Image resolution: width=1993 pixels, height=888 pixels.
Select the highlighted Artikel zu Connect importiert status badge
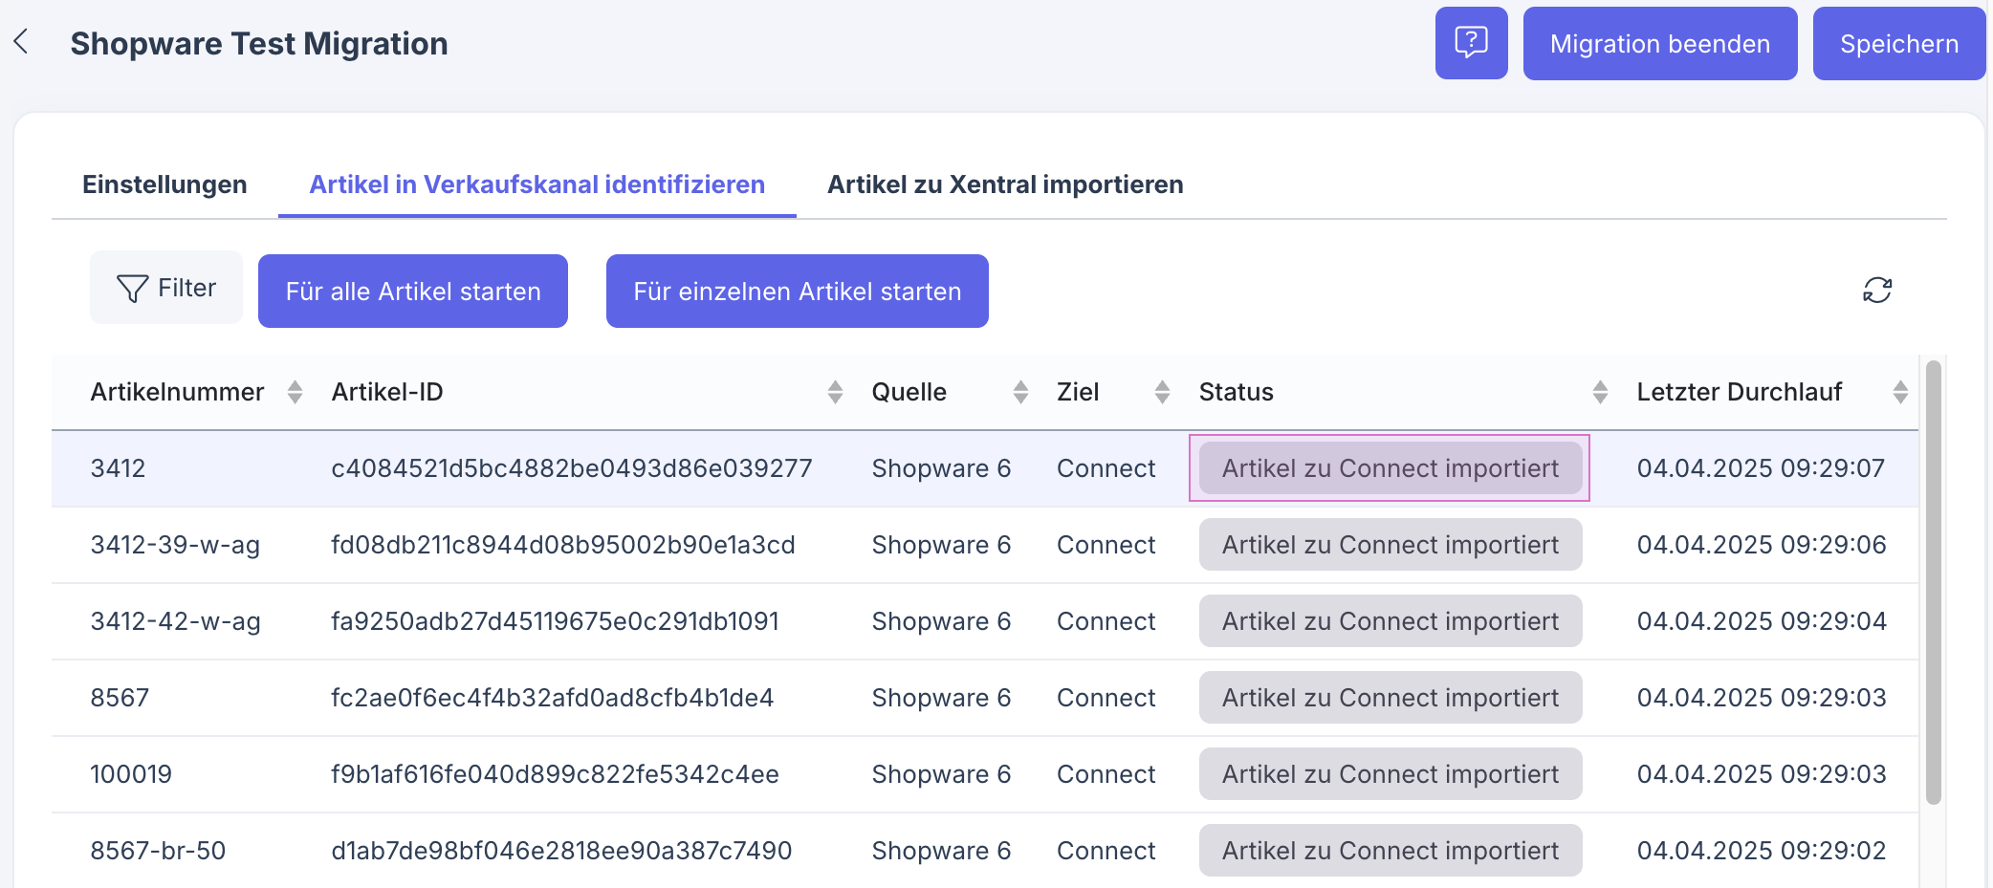pos(1389,467)
